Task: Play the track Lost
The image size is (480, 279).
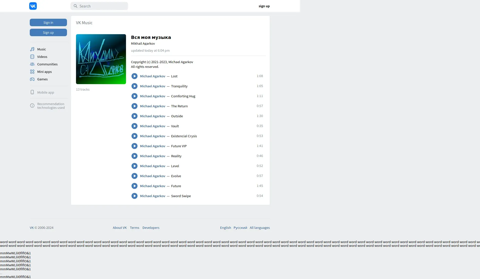Action: point(134,76)
